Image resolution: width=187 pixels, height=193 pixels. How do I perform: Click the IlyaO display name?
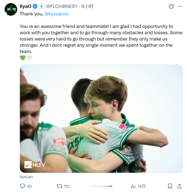coord(25,6)
